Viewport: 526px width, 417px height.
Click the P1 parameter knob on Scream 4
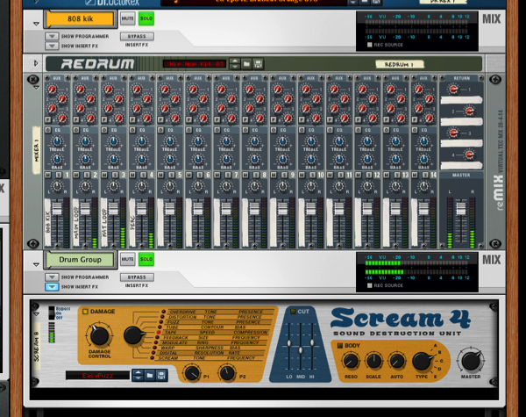192,373
